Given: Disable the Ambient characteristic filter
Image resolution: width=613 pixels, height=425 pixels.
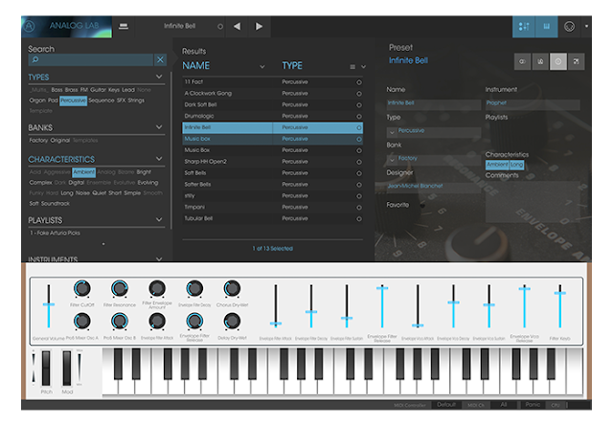Looking at the screenshot, I should coord(83,172).
